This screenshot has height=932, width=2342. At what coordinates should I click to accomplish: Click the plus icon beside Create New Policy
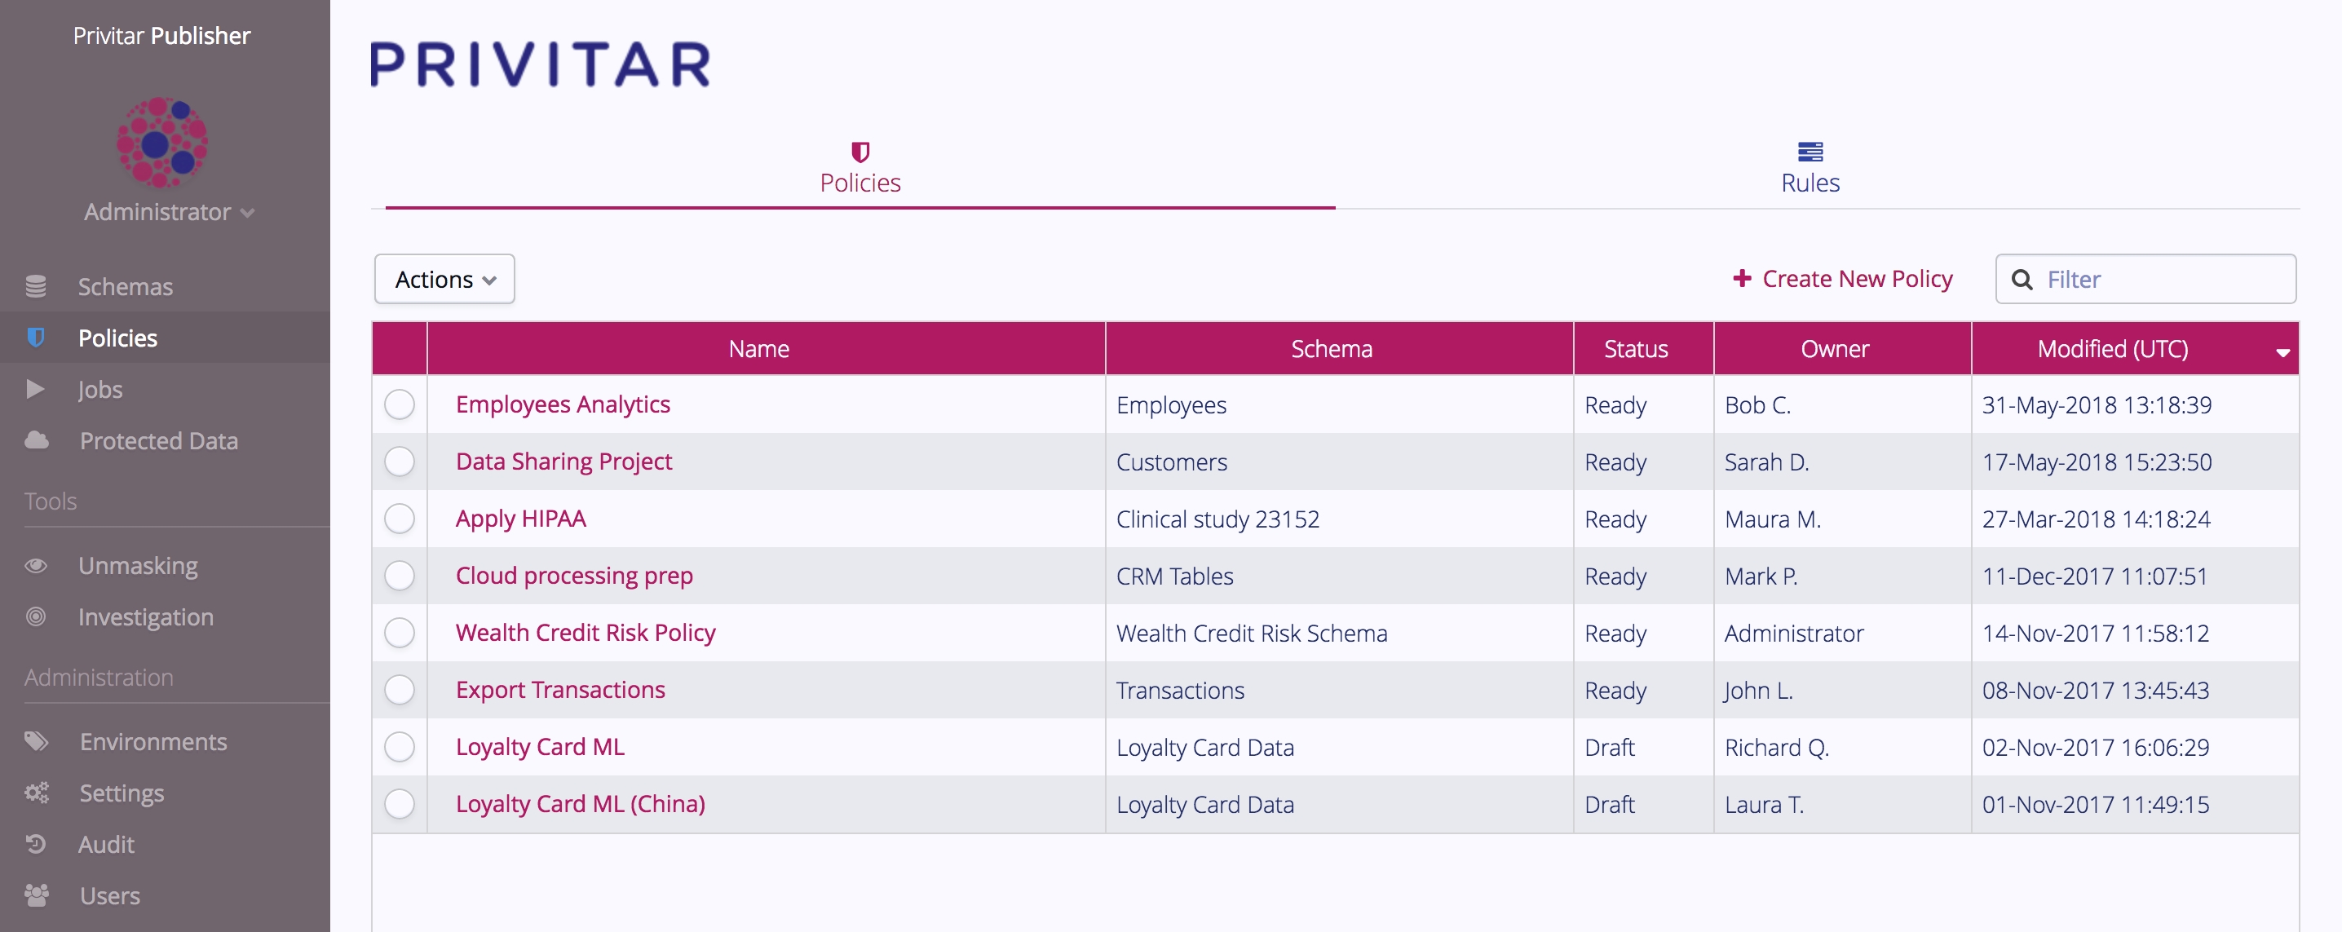coord(1742,278)
